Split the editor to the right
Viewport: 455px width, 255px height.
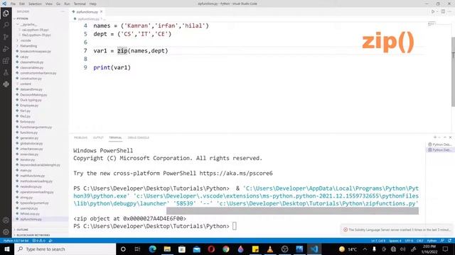coord(443,11)
